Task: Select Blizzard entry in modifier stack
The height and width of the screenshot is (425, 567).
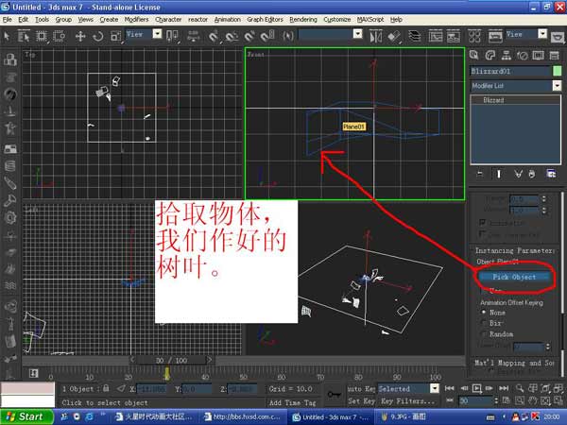Action: [x=493, y=100]
